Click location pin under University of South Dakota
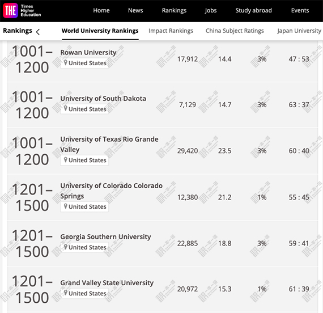Image resolution: width=323 pixels, height=313 pixels. click(x=66, y=108)
